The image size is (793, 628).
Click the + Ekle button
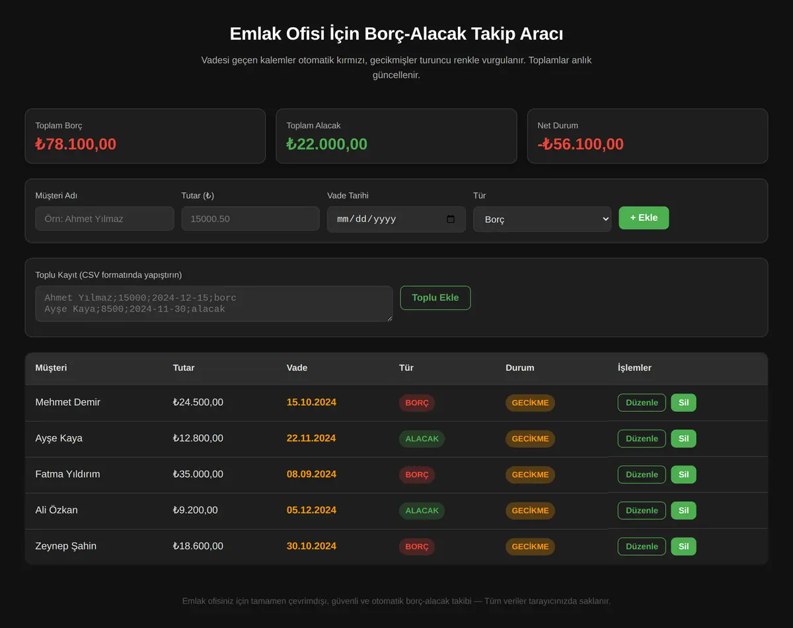[644, 217]
